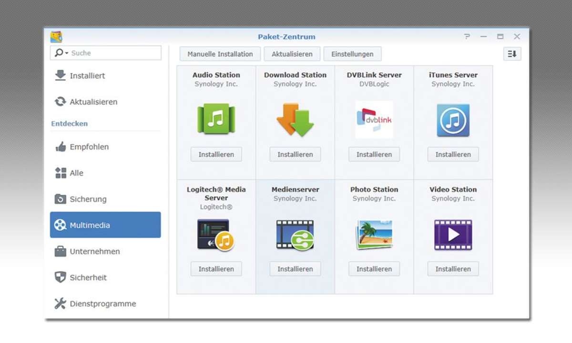Show Alle packages
Screen dimensions: 572x343
click(105, 173)
